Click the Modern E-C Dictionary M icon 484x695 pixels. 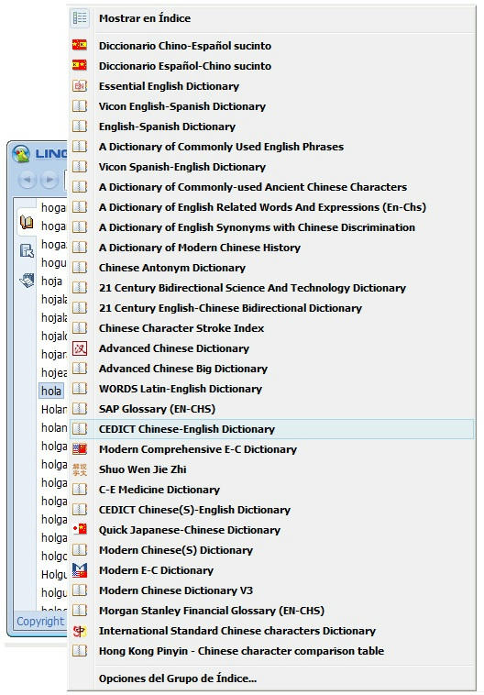[x=80, y=570]
